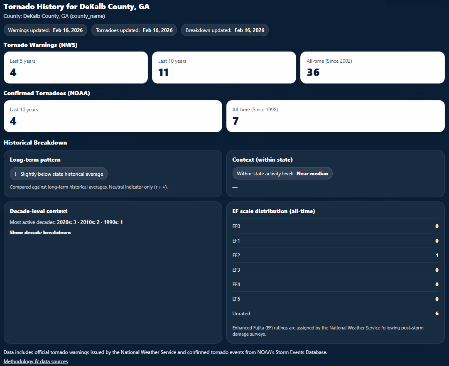
Task: Expand Show decade breakdown
Action: coord(40,233)
